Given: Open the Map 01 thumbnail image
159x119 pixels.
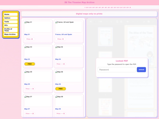Looking at the screenshot, I should tap(38, 27).
